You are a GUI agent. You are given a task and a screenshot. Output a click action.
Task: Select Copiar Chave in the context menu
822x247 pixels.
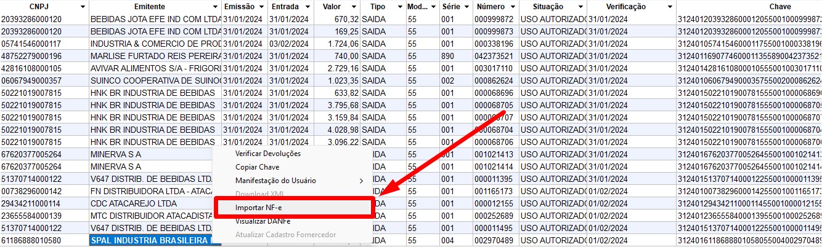pyautogui.click(x=257, y=167)
